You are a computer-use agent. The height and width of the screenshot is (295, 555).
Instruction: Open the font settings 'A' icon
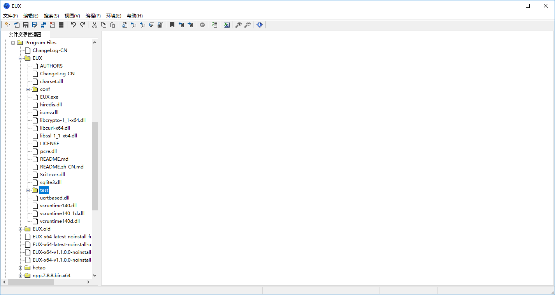[x=227, y=25]
